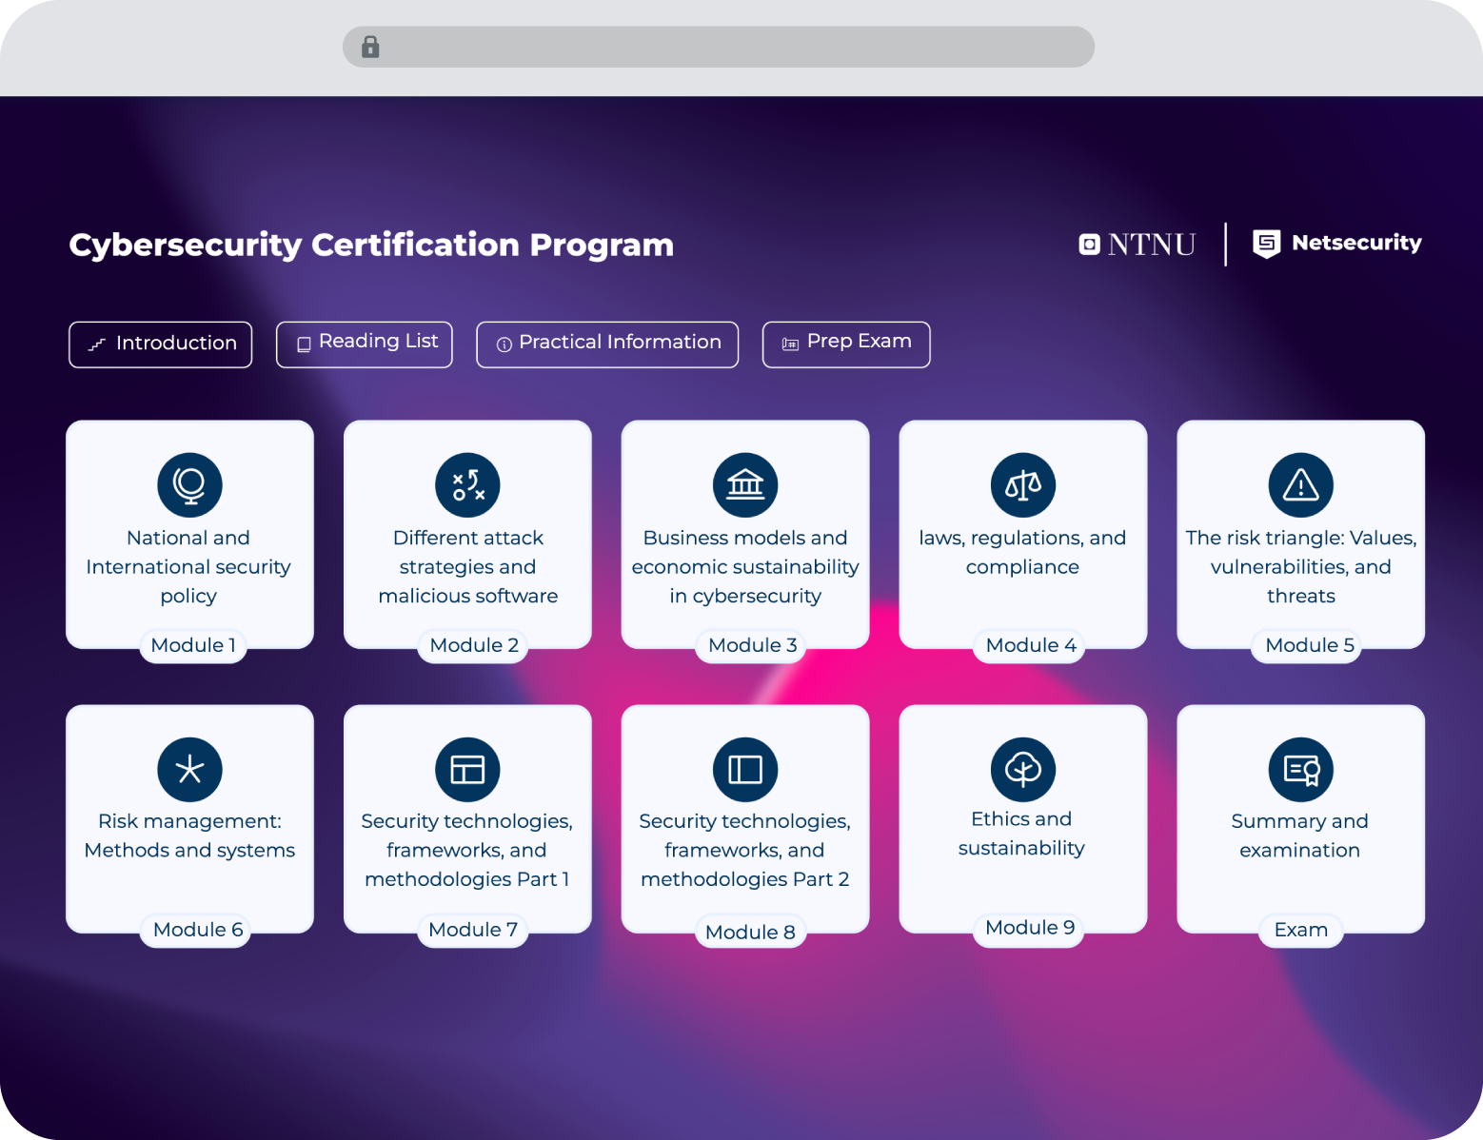Click the book icon on Reading List
The width and height of the screenshot is (1483, 1140).
point(304,344)
